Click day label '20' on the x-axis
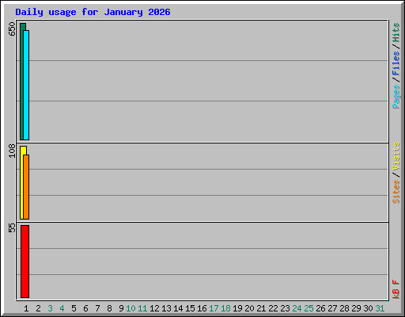 tap(249, 308)
